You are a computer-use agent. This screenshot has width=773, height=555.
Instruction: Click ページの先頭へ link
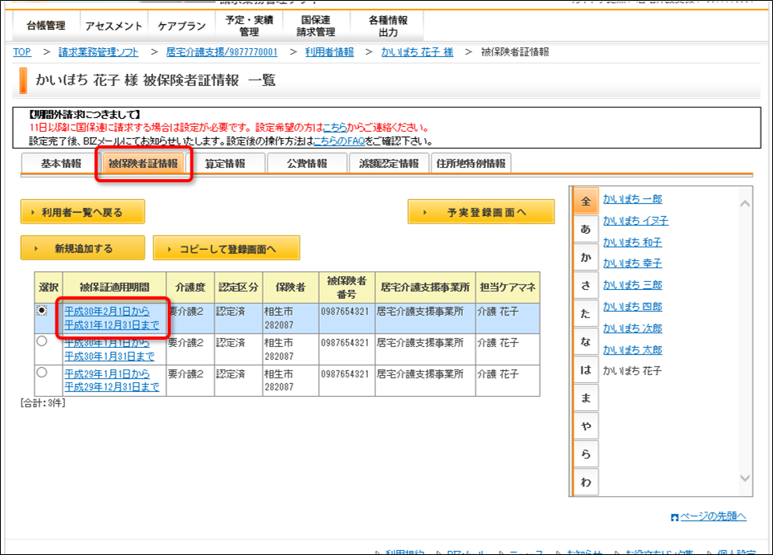tap(713, 516)
